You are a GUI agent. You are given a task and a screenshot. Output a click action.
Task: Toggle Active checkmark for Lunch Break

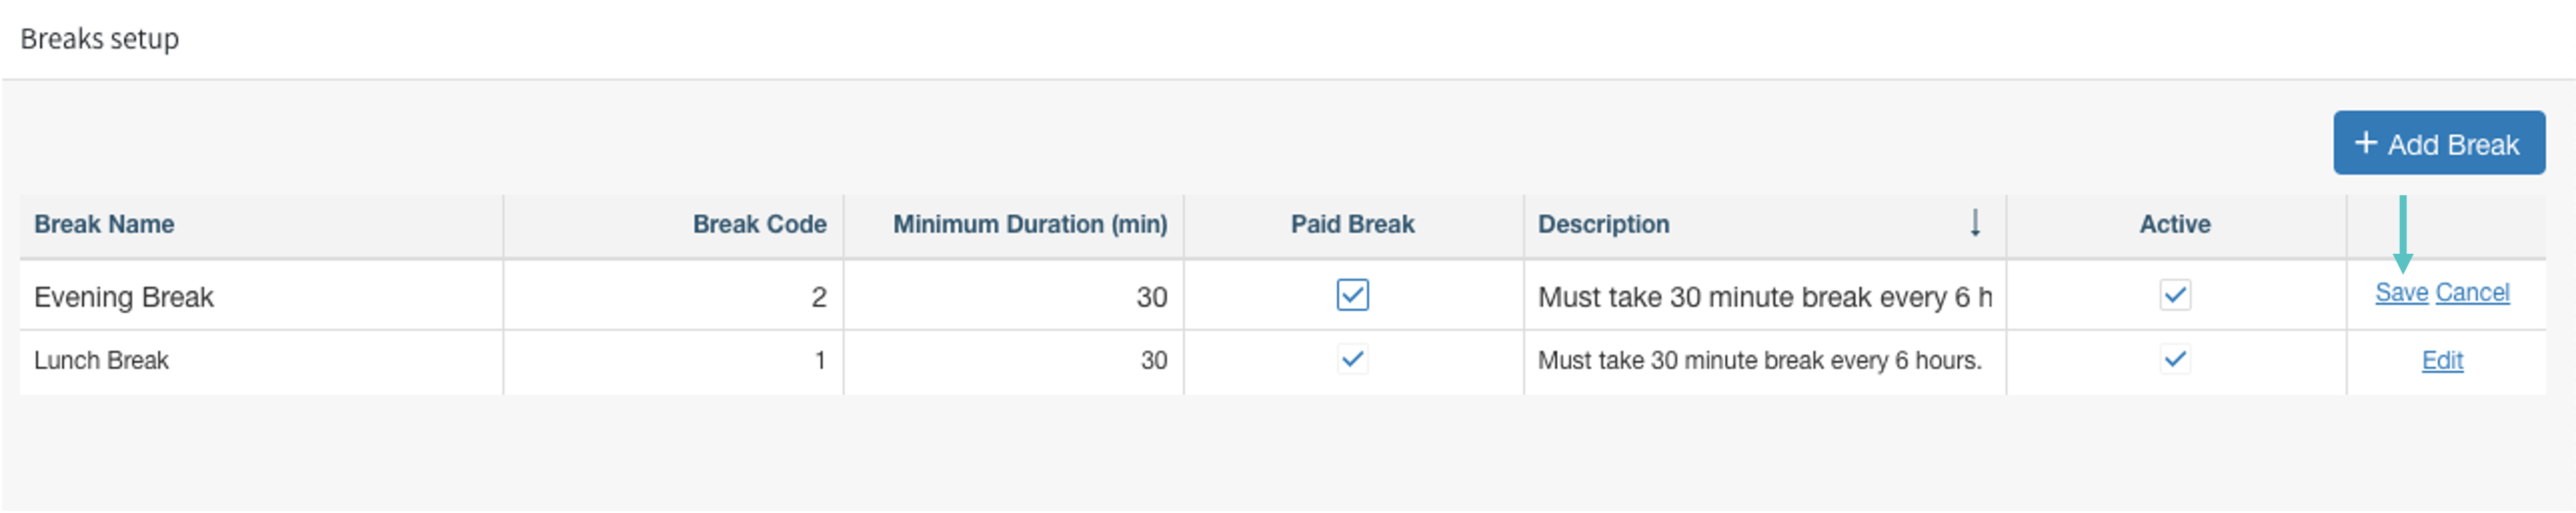(x=2174, y=359)
